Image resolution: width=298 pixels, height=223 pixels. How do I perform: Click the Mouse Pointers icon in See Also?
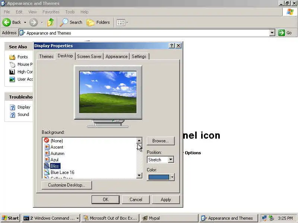coord(12,64)
